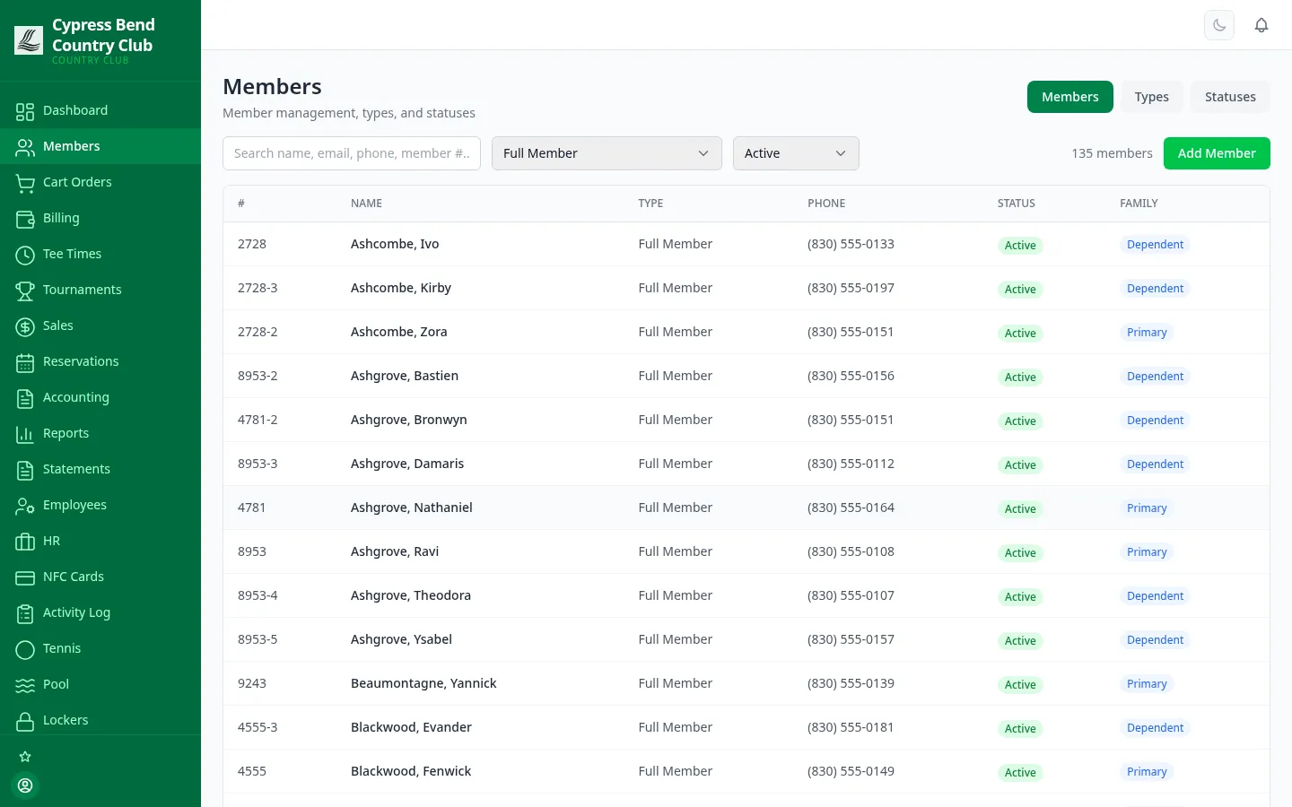Open Dashboard via its grid icon
1292x807 pixels.
[25, 111]
